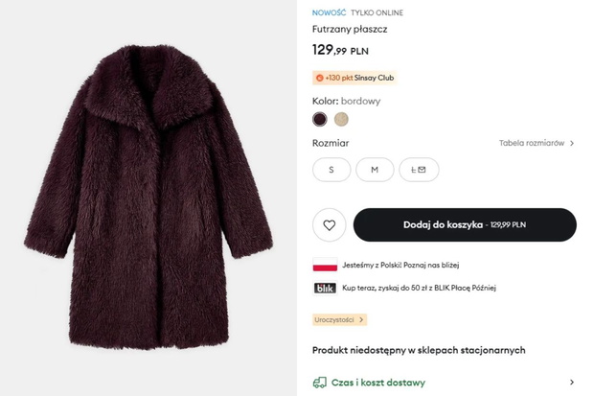Open the burgundy fur coat product image
Screen dimensions: 594x396
click(x=148, y=198)
